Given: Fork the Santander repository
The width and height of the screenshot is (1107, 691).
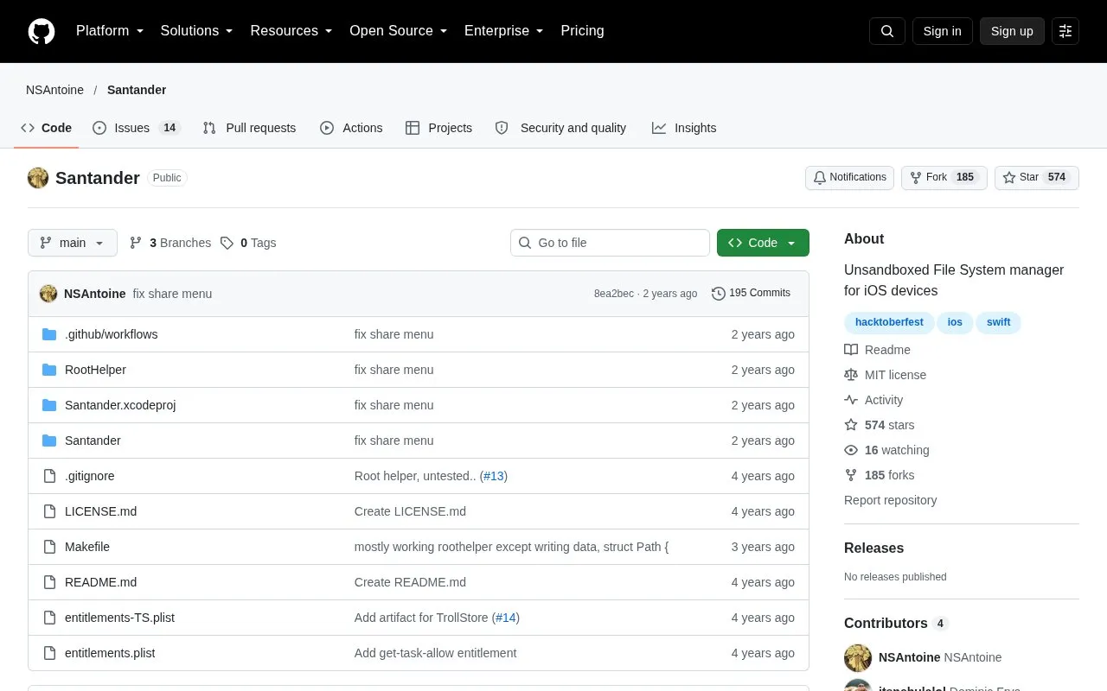Looking at the screenshot, I should (x=944, y=178).
